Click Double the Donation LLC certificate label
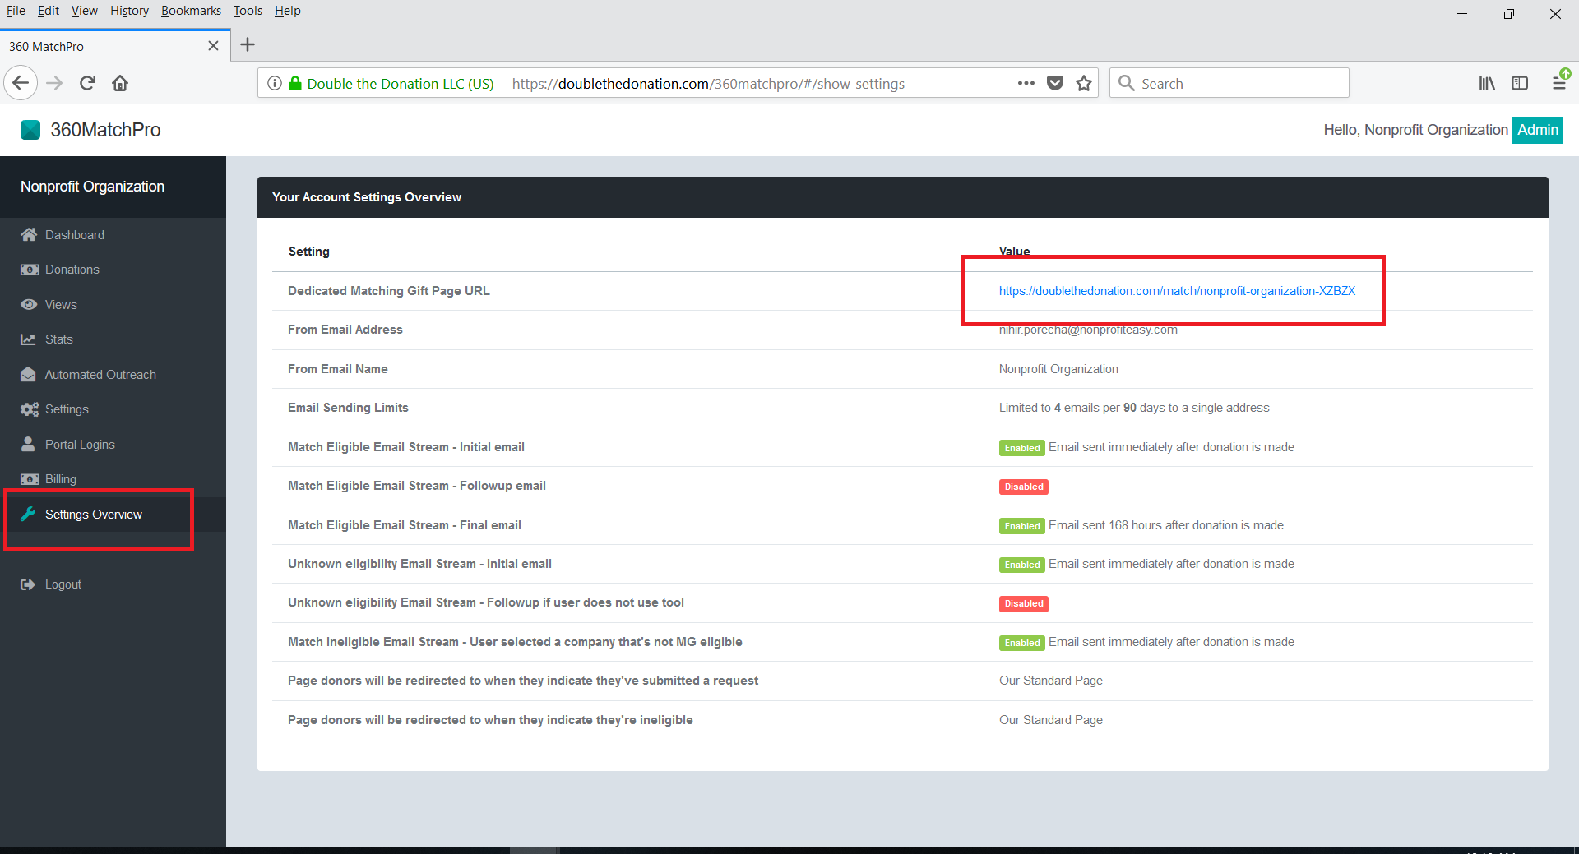The image size is (1579, 854). (401, 84)
